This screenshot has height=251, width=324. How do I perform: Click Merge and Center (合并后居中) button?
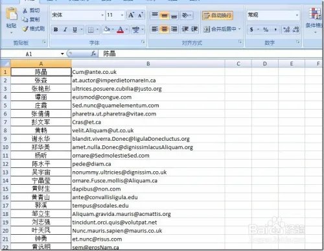coord(220,29)
